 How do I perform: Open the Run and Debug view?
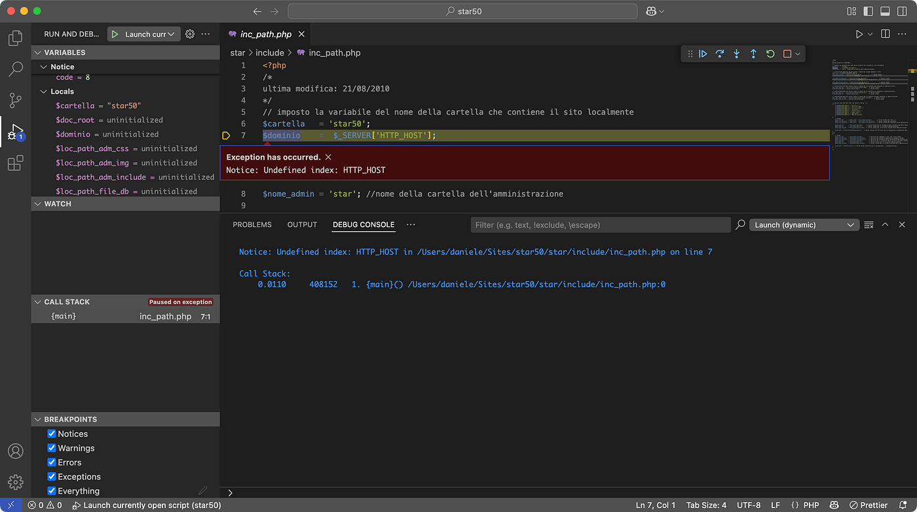(16, 132)
